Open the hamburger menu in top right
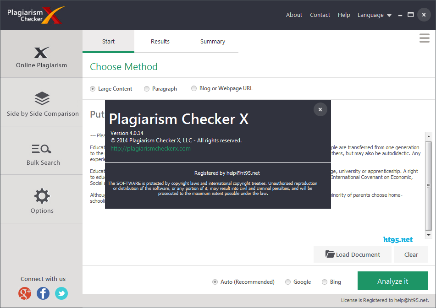436x308 pixels. coord(424,38)
